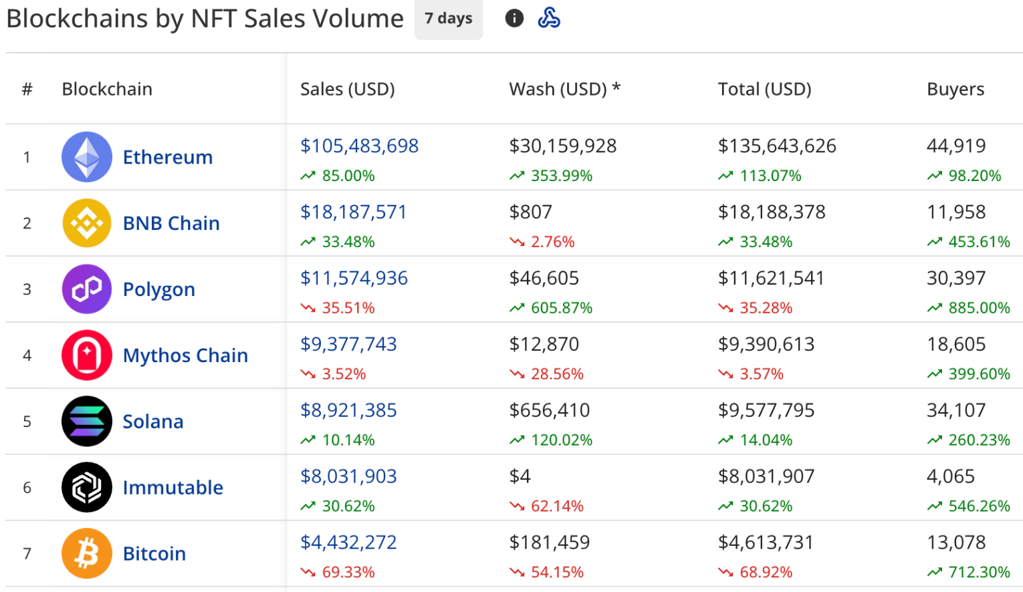Image resolution: width=1023 pixels, height=592 pixels.
Task: Click the Blockchain column header
Action: click(x=107, y=89)
